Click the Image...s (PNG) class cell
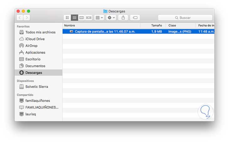229x142 pixels. (x=180, y=32)
